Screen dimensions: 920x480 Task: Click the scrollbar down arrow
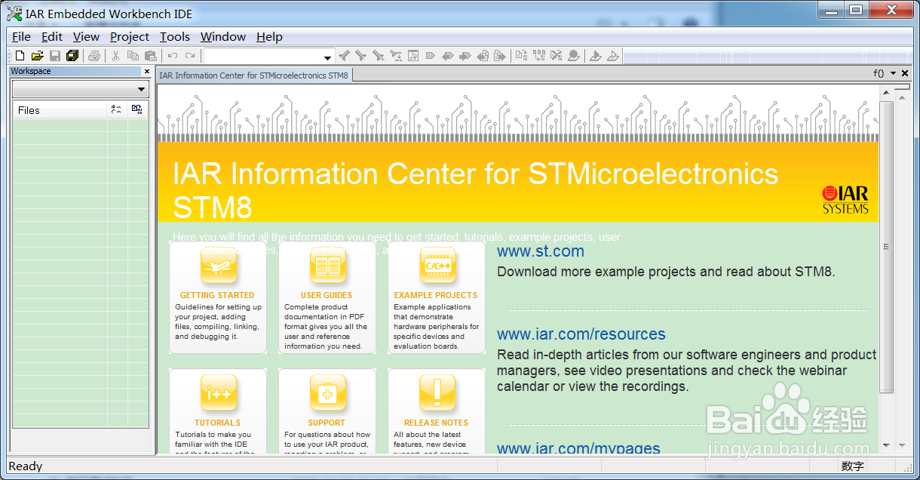(886, 445)
